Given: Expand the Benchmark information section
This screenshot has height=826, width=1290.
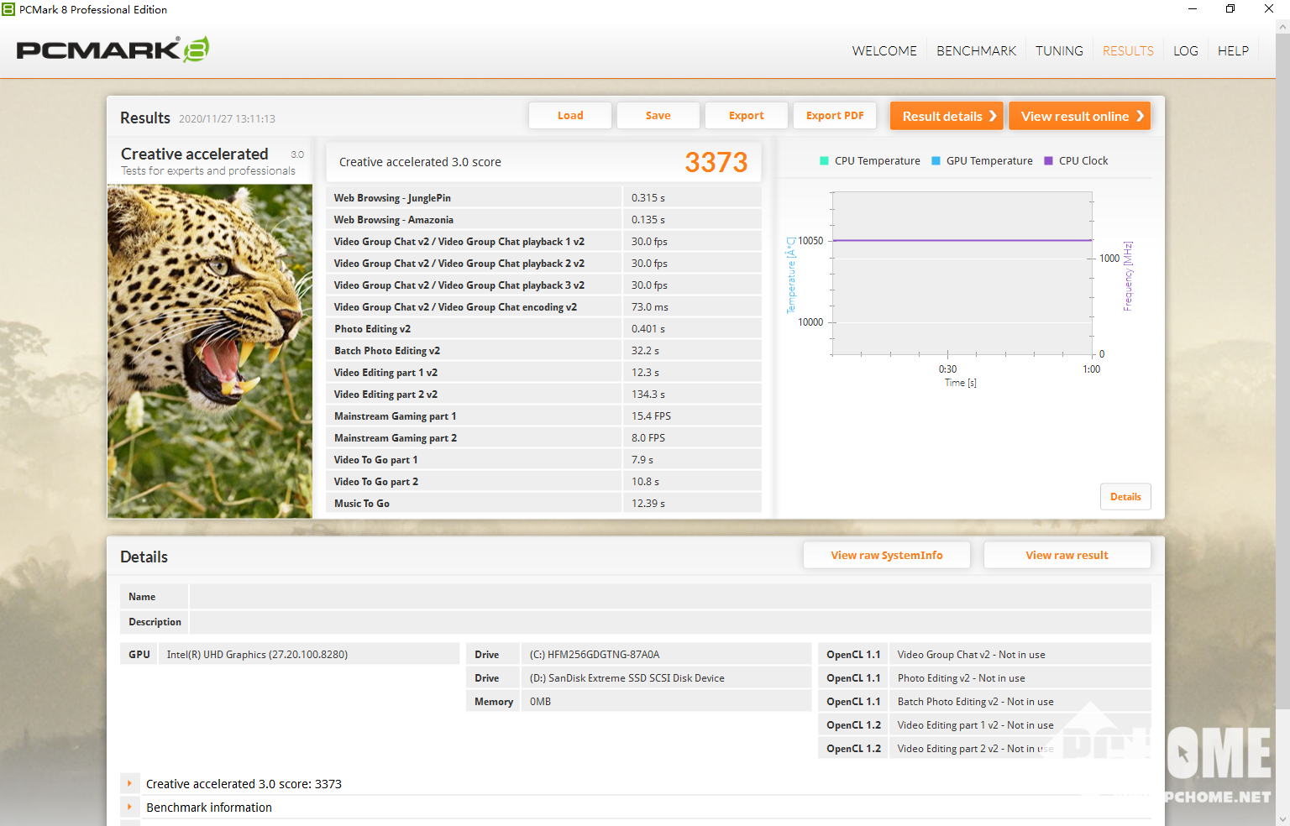Looking at the screenshot, I should (x=129, y=808).
